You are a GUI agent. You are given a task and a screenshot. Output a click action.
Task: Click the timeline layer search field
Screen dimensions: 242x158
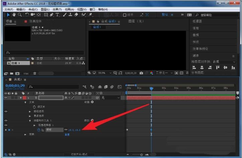coord(53,87)
